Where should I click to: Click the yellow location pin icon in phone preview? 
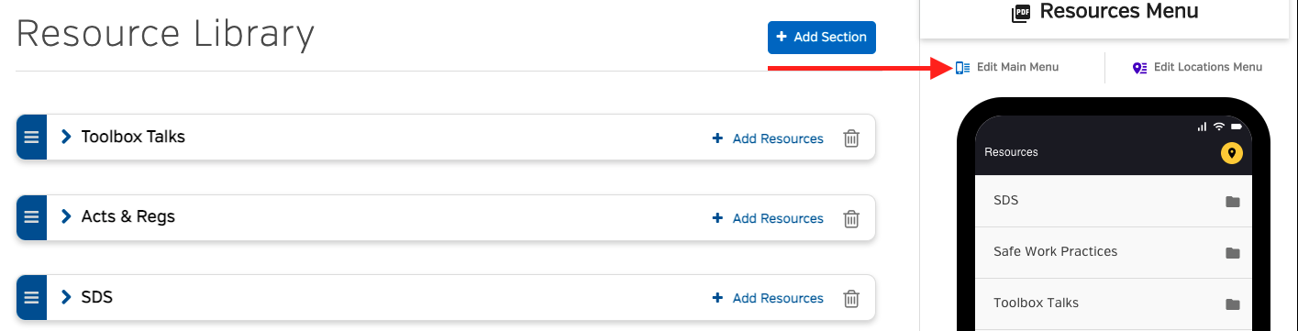pyautogui.click(x=1231, y=153)
